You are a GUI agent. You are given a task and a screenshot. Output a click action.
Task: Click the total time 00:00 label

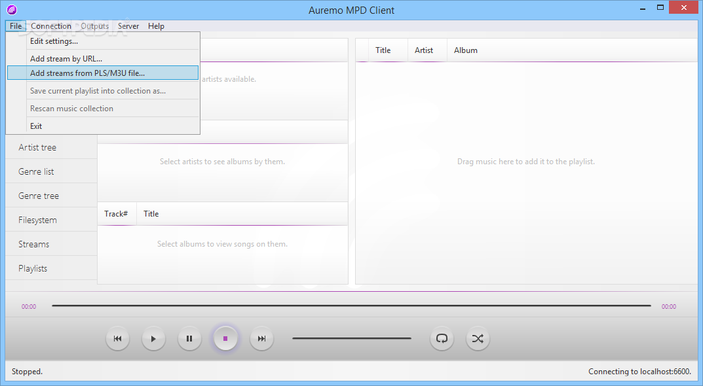click(668, 306)
